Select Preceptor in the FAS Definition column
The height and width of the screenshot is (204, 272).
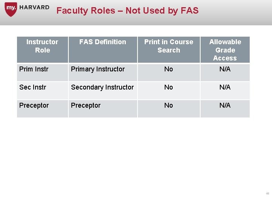(86, 105)
